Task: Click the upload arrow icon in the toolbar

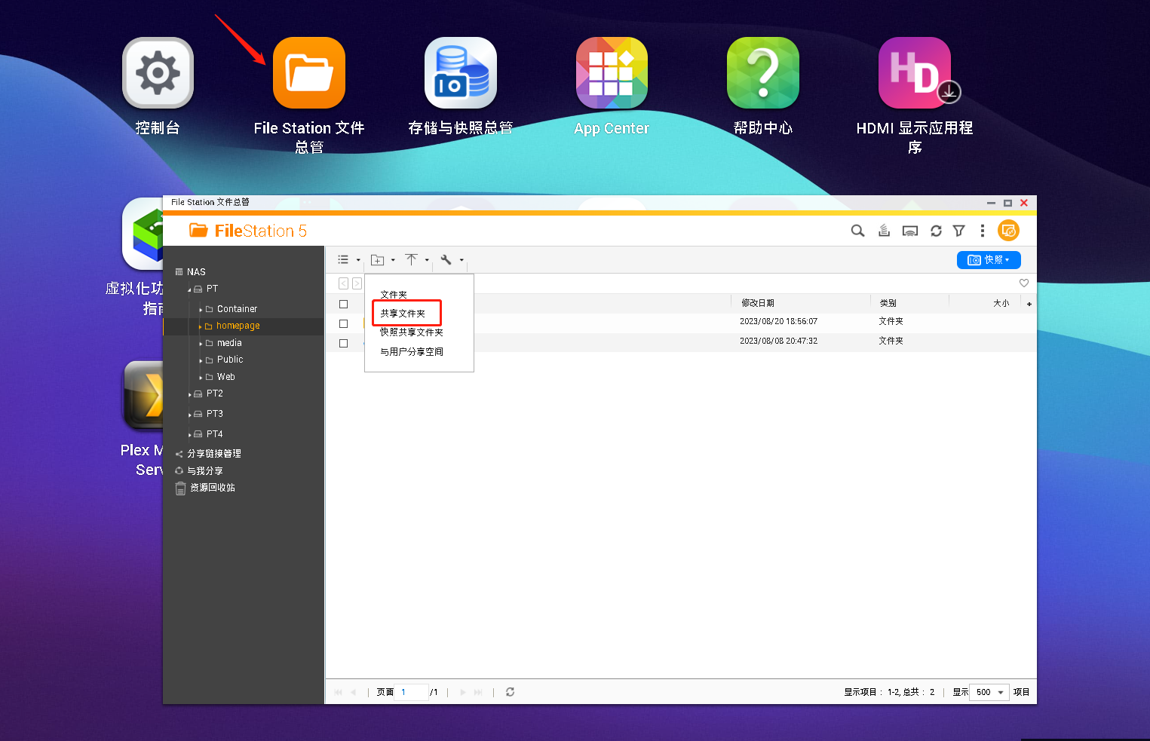Action: (x=411, y=260)
